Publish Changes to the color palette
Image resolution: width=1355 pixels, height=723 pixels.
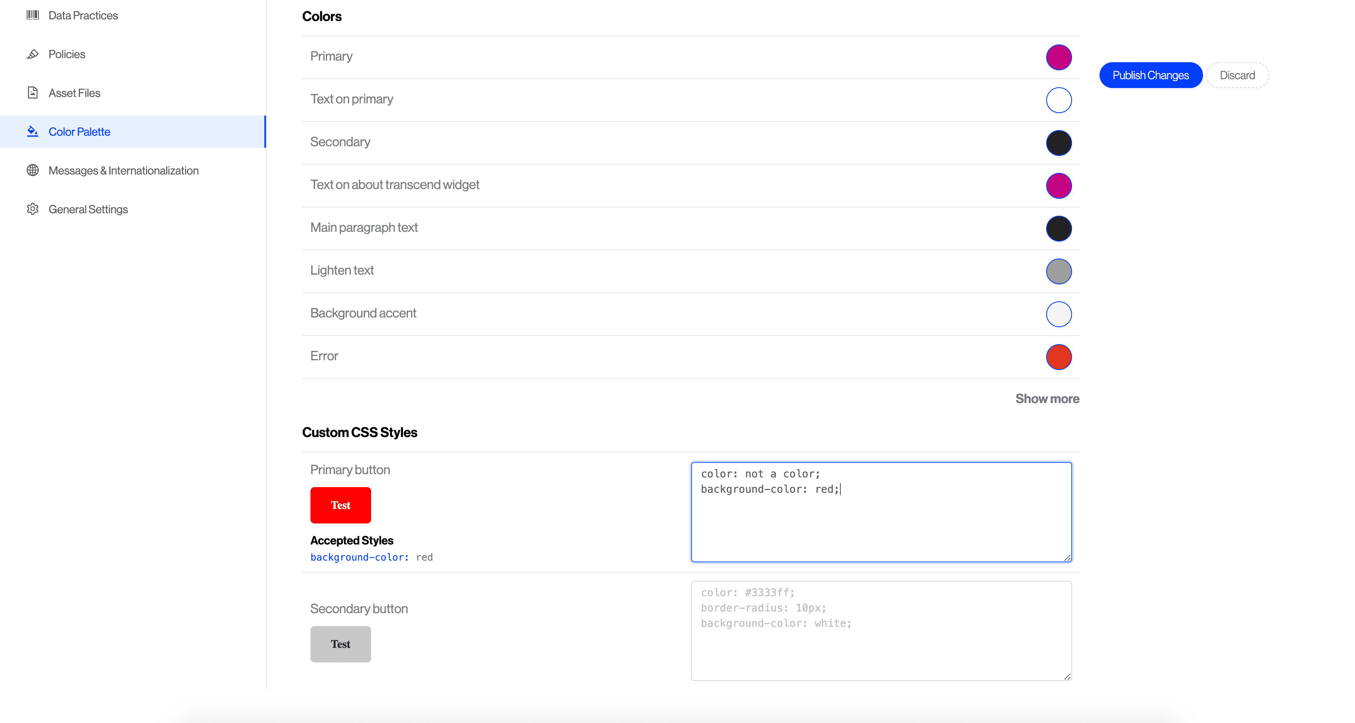pos(1150,75)
